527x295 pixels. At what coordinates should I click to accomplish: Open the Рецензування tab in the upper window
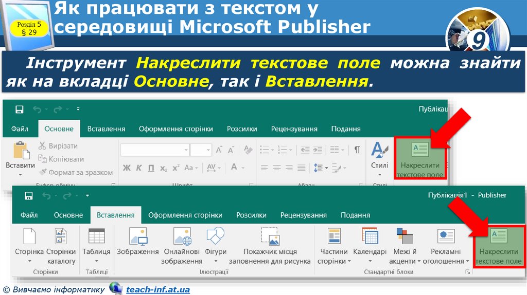coord(294,129)
